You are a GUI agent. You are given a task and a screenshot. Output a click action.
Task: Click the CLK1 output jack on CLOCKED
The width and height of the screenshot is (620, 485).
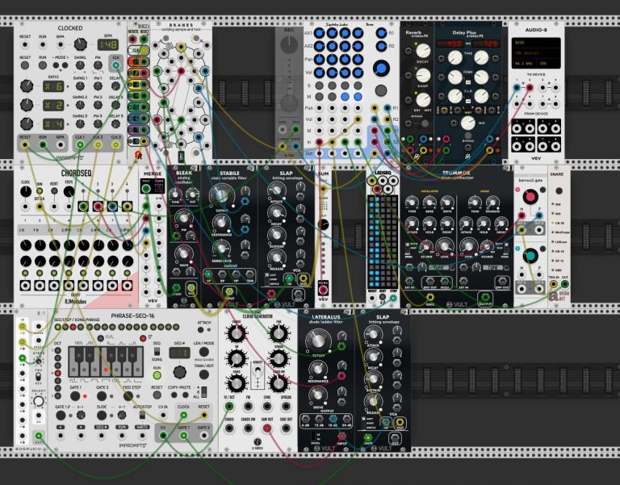[x=80, y=145]
